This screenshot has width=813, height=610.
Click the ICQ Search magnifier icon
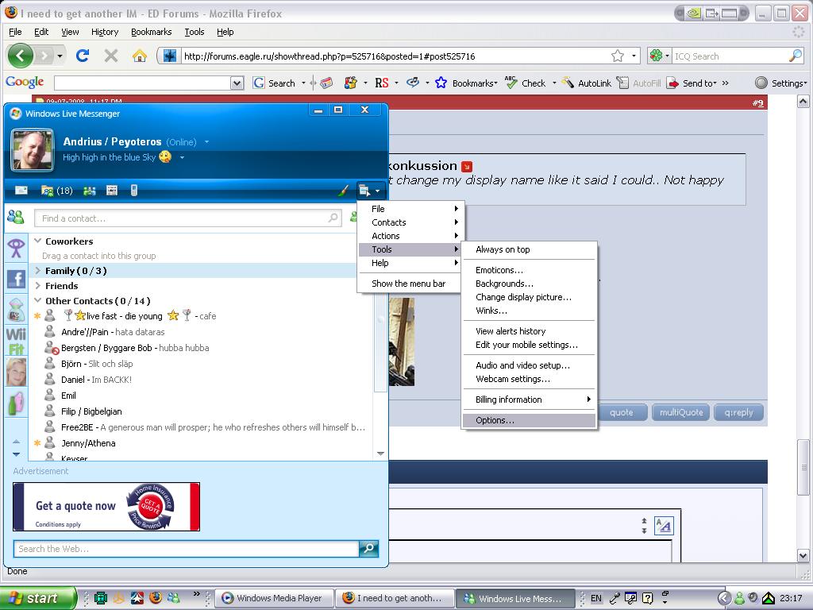(x=796, y=56)
